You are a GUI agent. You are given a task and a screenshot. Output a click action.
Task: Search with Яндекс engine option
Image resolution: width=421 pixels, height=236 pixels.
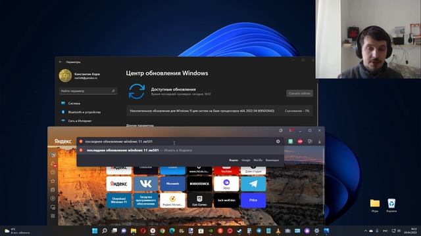234,160
